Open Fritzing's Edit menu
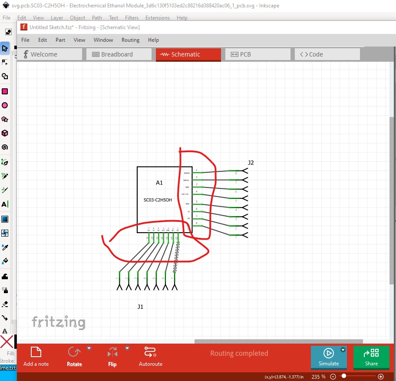 click(43, 40)
